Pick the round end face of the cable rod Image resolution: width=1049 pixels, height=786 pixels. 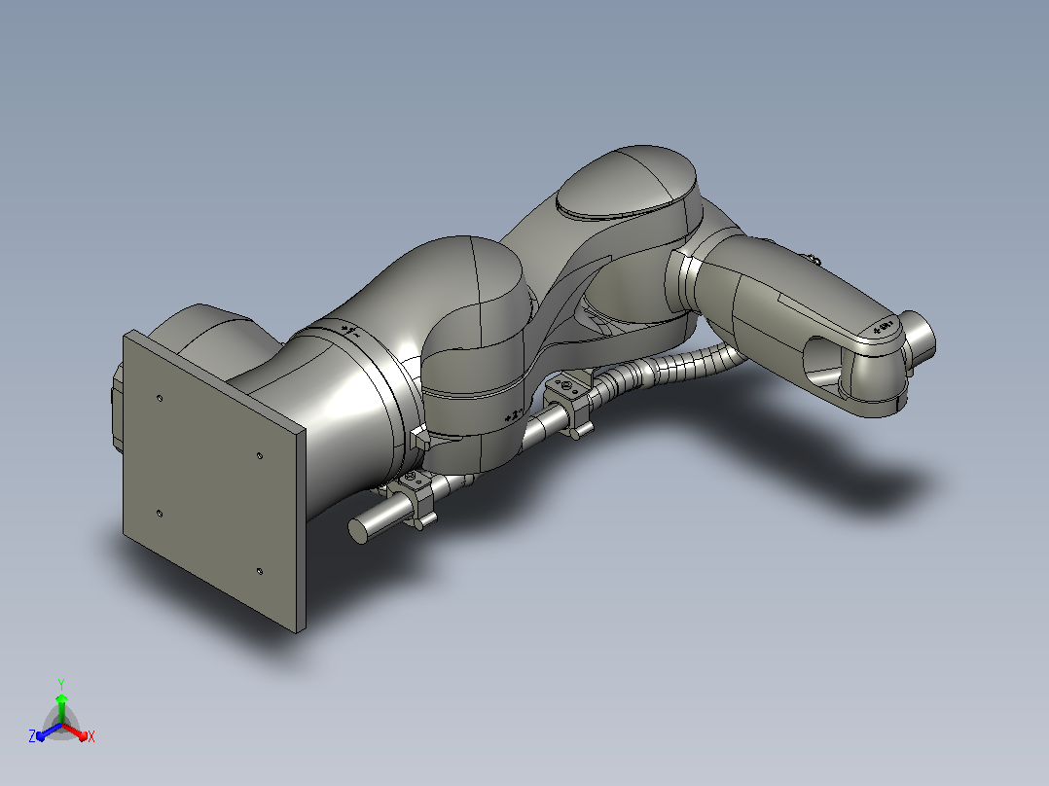pos(358,532)
